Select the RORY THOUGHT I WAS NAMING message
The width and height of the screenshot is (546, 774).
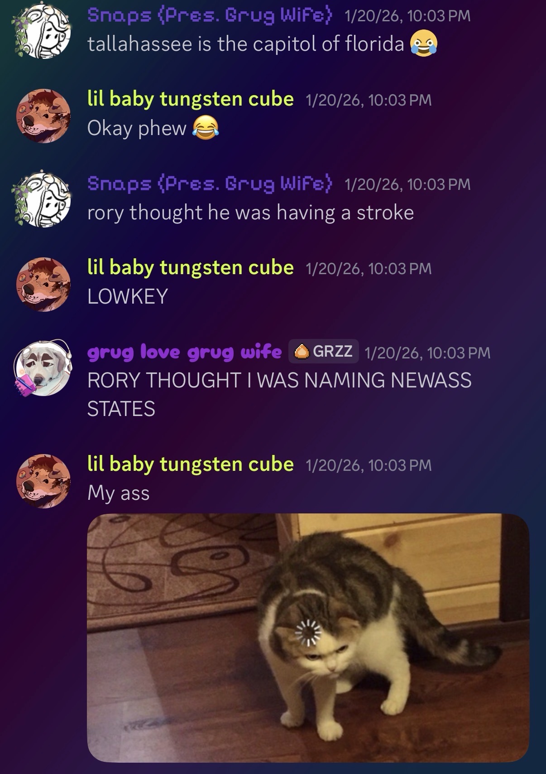coord(279,394)
